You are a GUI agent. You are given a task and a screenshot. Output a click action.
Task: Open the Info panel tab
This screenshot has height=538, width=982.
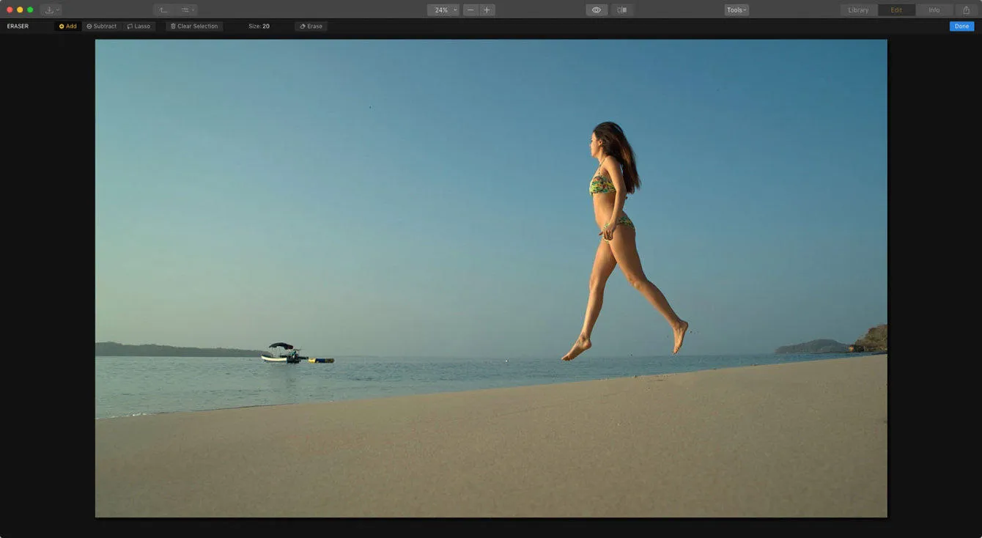pos(934,10)
